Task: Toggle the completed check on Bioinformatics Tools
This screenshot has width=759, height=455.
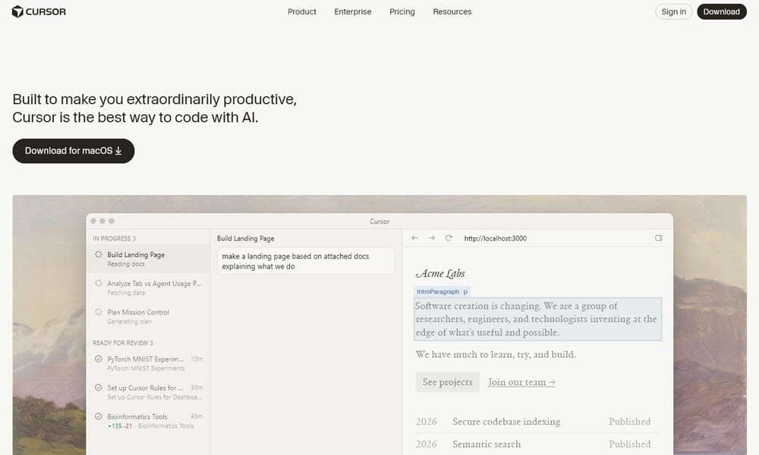Action: 98,416
